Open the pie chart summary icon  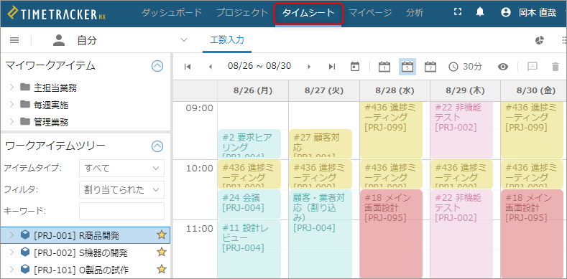pyautogui.click(x=540, y=40)
